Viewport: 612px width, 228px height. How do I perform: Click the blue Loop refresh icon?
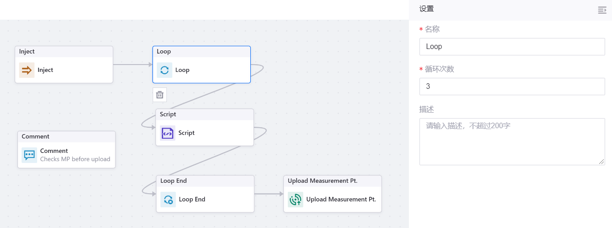pyautogui.click(x=165, y=70)
